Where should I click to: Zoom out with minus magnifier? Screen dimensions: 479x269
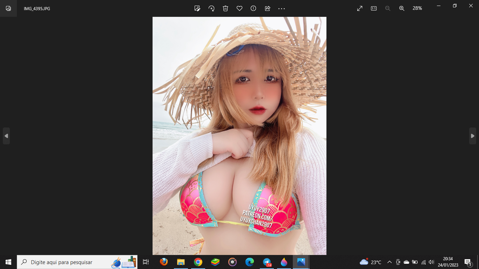(x=388, y=8)
